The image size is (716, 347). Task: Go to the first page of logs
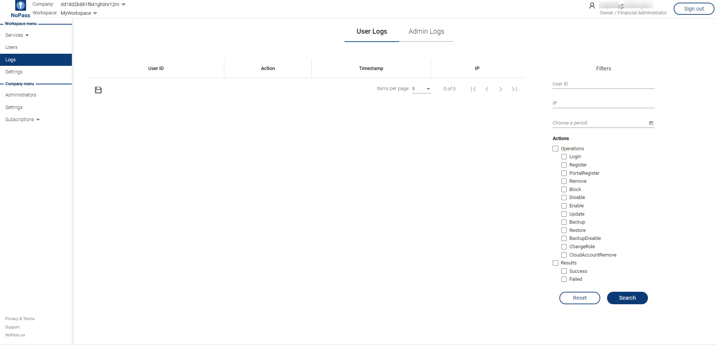point(473,89)
